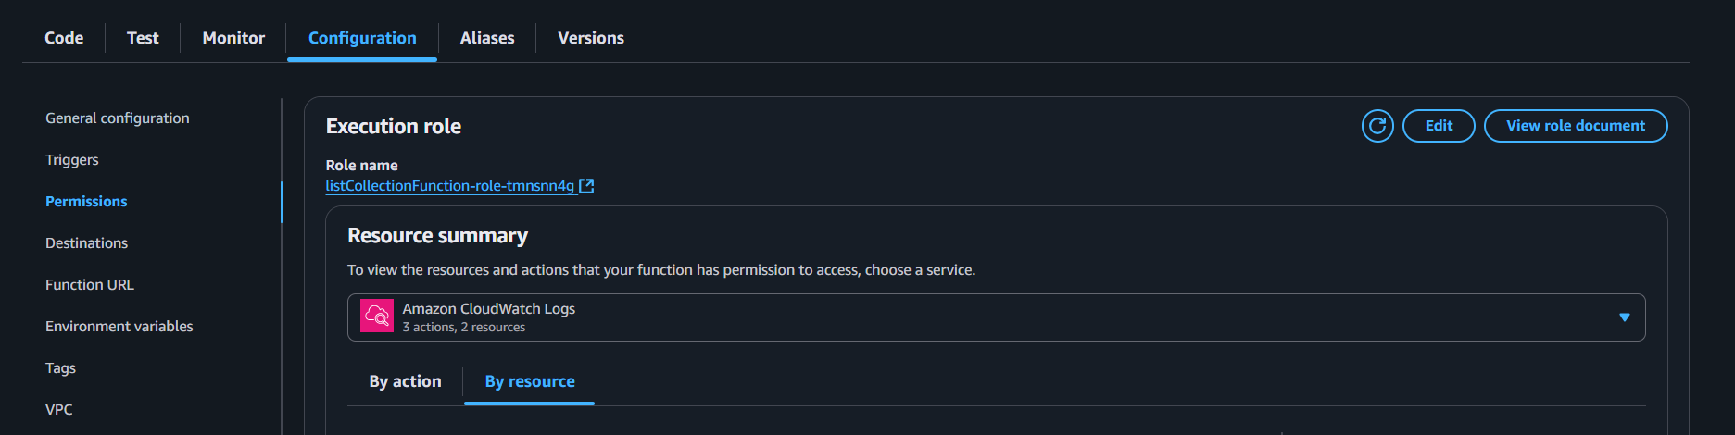Open Triggers in the sidebar
This screenshot has height=435, width=1735.
(x=72, y=160)
